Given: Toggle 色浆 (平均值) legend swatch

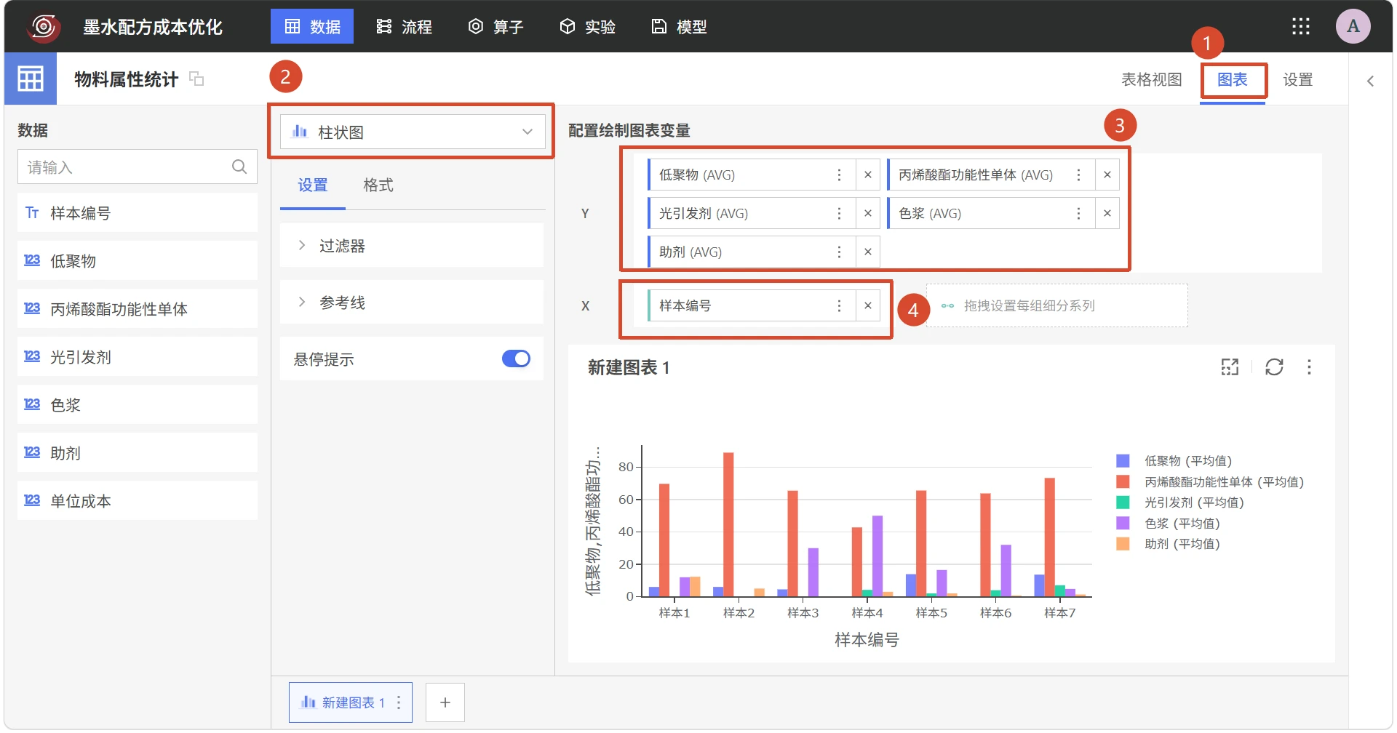Looking at the screenshot, I should 1123,523.
